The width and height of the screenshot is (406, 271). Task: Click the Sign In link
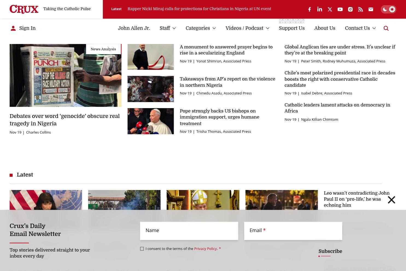point(27,28)
